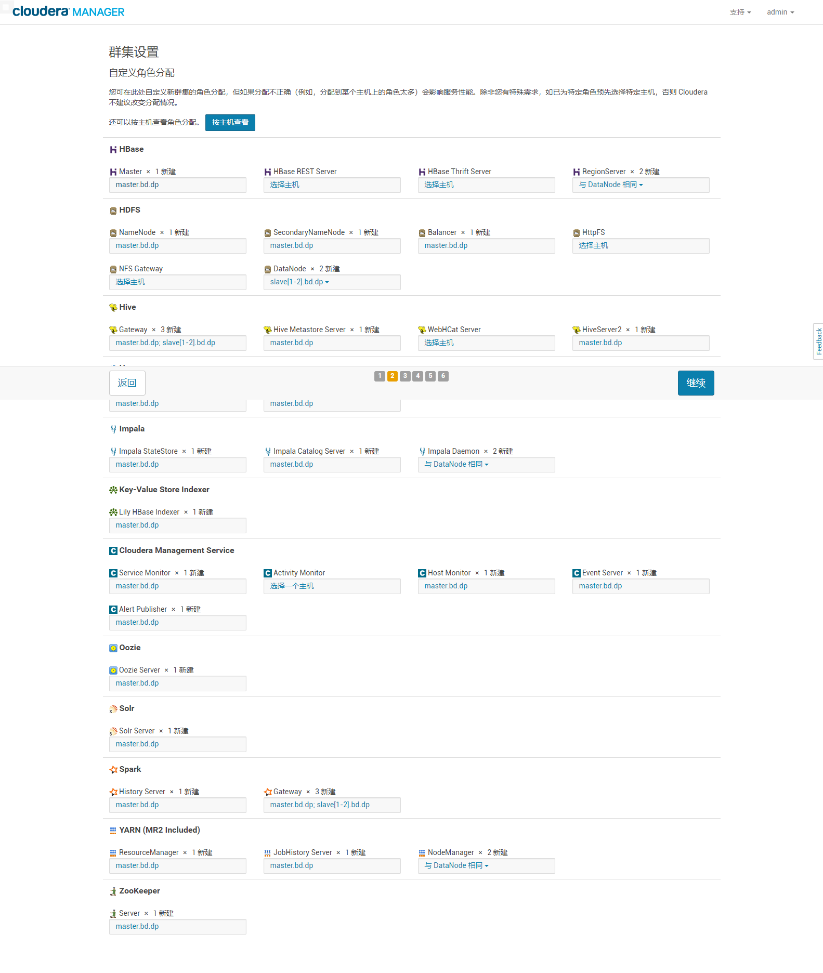
Task: Open the admin user menu
Action: 780,12
